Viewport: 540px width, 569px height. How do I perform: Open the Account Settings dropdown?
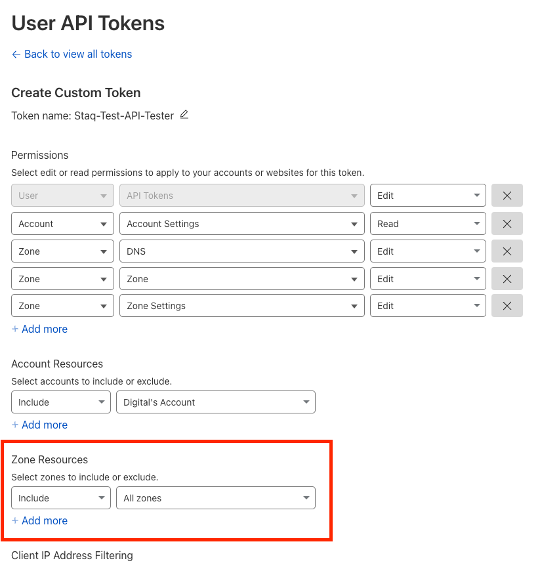(x=242, y=224)
